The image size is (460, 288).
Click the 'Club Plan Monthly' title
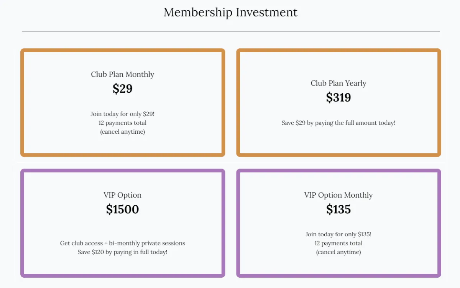tap(123, 74)
